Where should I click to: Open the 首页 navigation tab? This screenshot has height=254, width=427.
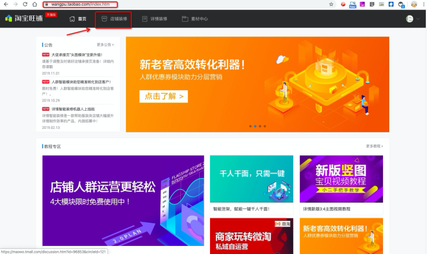(x=78, y=19)
